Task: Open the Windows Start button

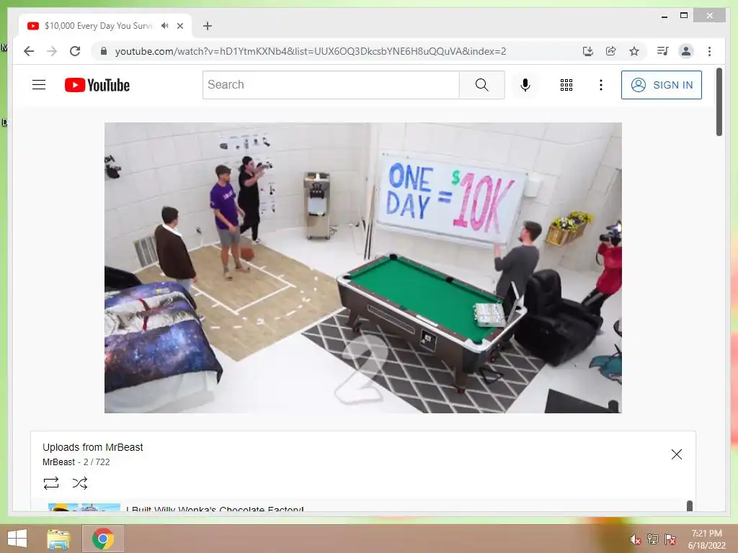Action: [x=17, y=539]
